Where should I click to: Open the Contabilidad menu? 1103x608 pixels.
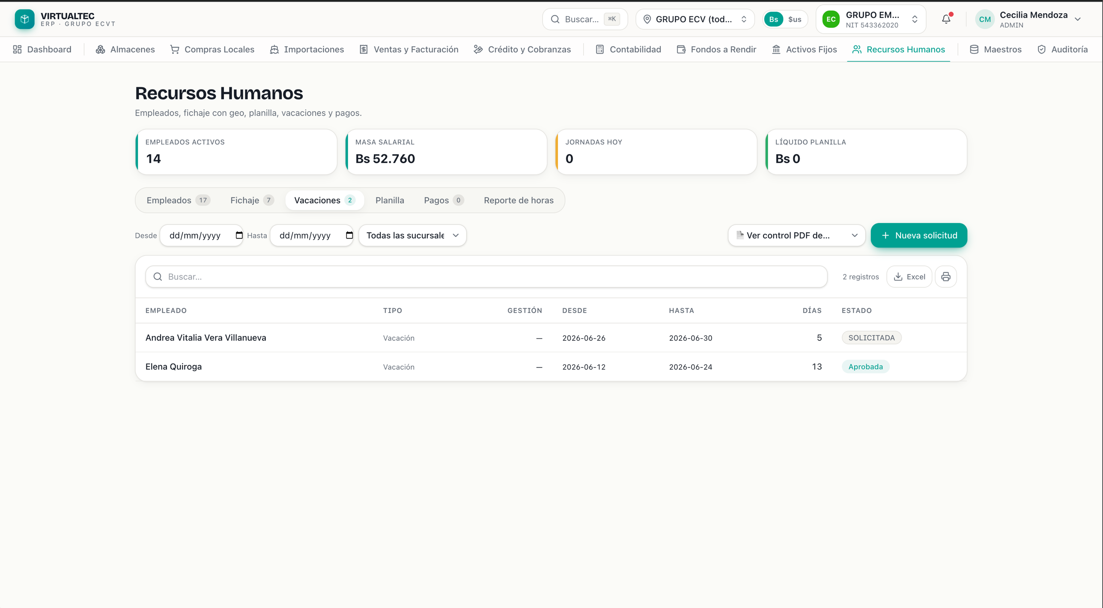coord(629,49)
